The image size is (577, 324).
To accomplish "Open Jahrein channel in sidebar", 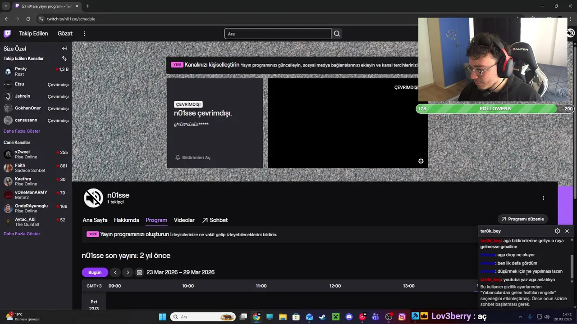I will click(x=36, y=96).
